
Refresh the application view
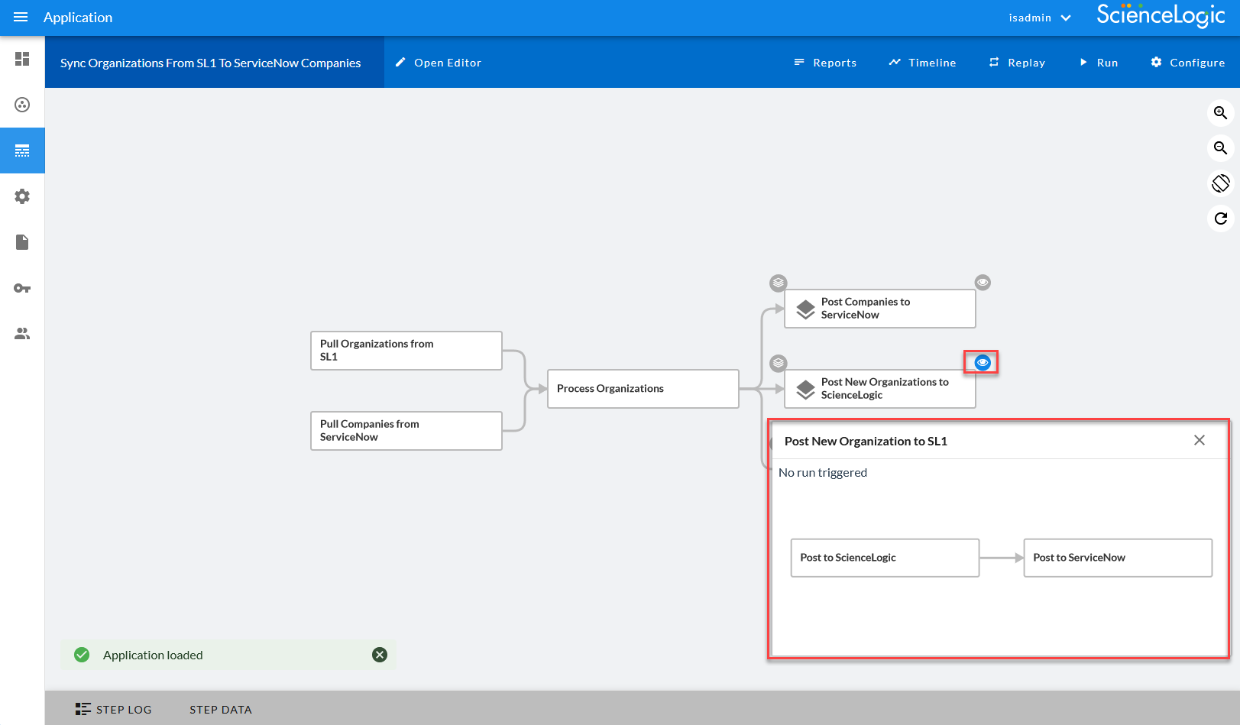(x=1220, y=218)
